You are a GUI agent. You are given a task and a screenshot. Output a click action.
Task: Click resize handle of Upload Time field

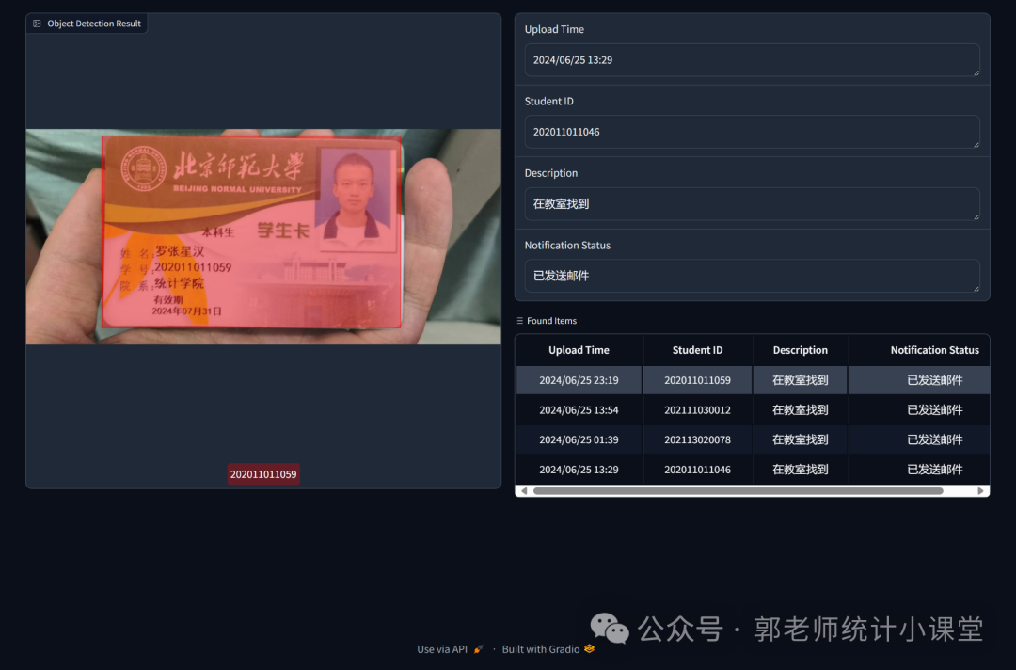(976, 72)
